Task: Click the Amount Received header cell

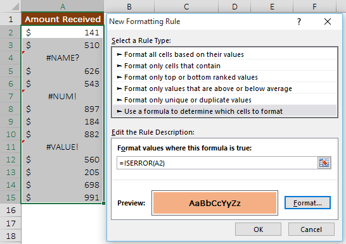Action: (63, 19)
